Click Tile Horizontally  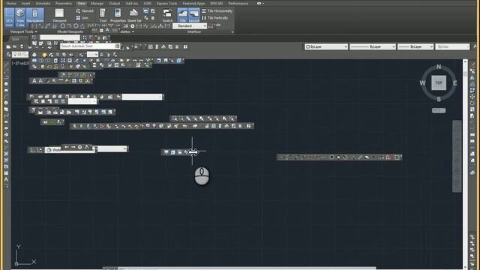pos(217,11)
